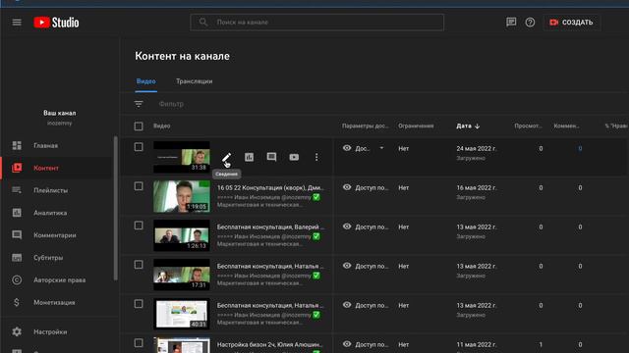Open the three-dot options on hovered row

coord(316,157)
